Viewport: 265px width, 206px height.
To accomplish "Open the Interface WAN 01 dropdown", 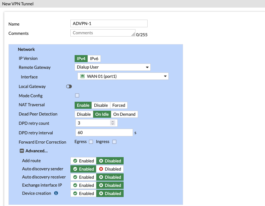I will tap(123, 76).
